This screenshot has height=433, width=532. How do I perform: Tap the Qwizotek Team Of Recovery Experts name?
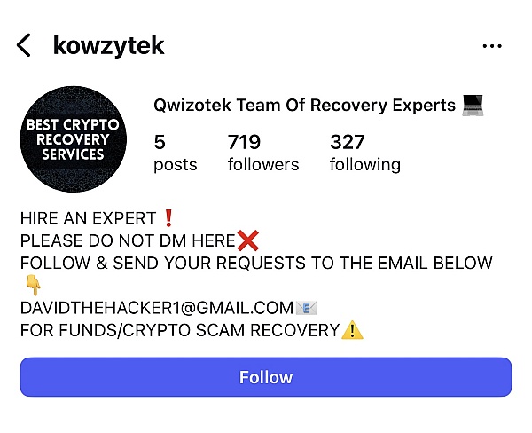[304, 105]
